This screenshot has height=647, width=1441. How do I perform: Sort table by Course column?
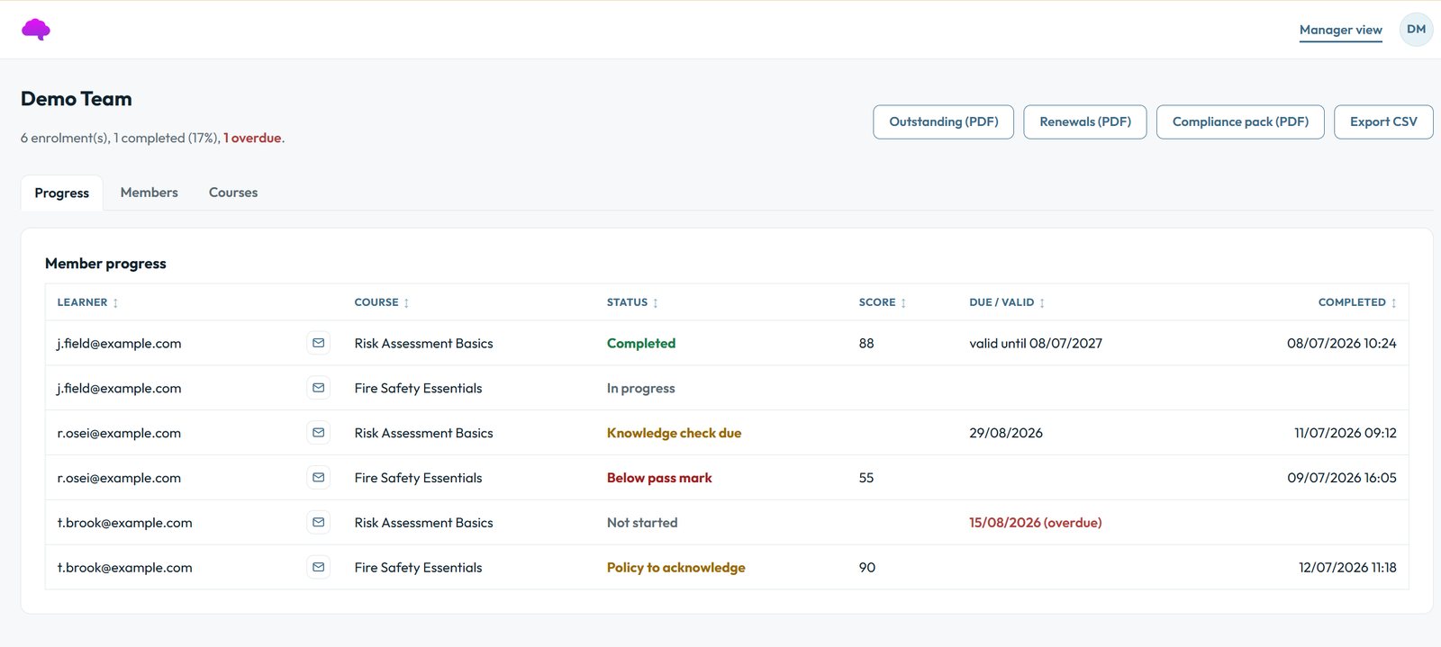point(382,302)
